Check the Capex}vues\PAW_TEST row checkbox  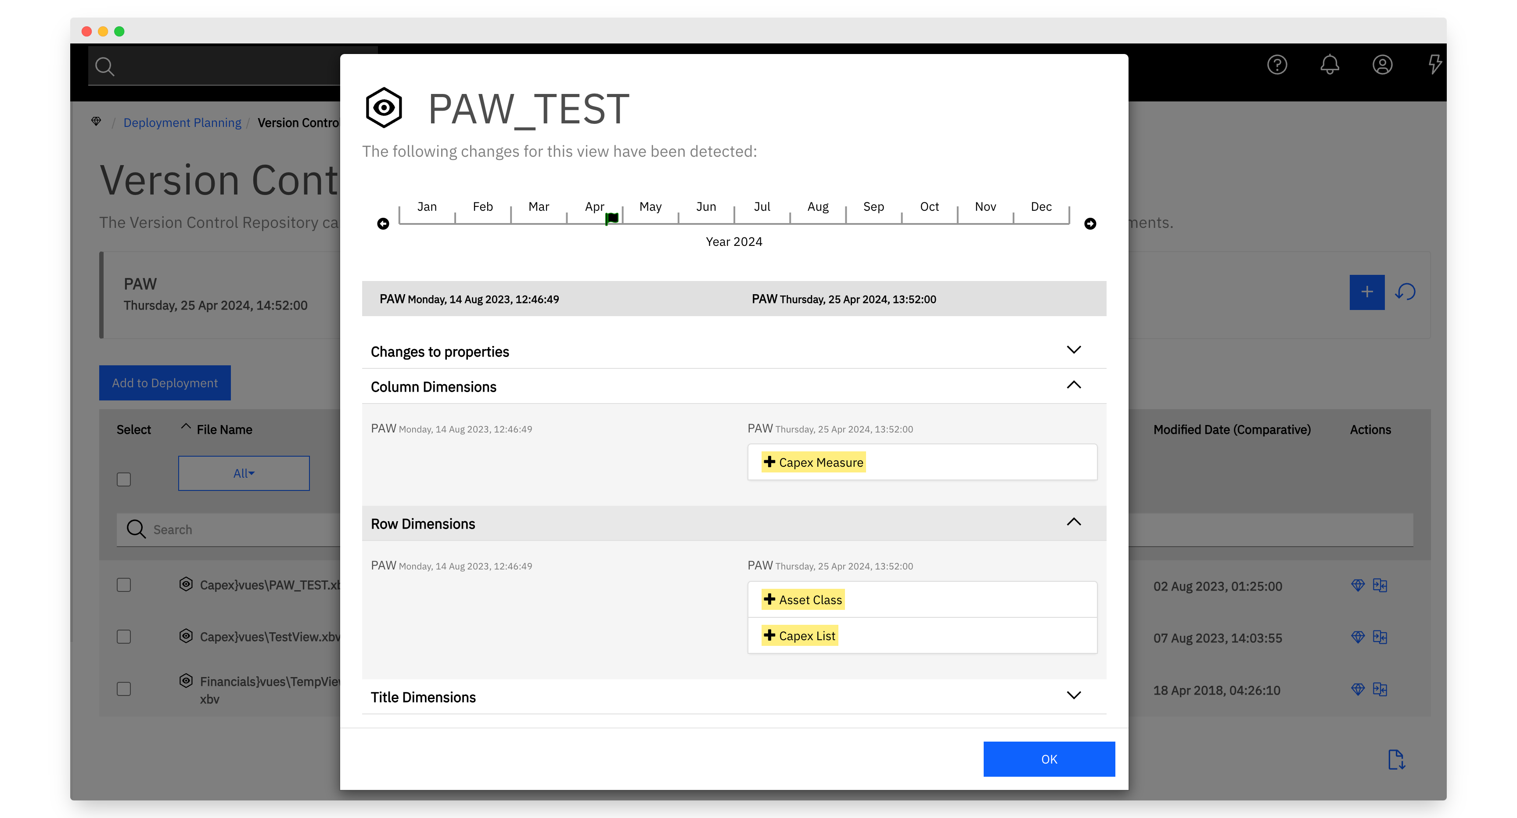(x=124, y=585)
